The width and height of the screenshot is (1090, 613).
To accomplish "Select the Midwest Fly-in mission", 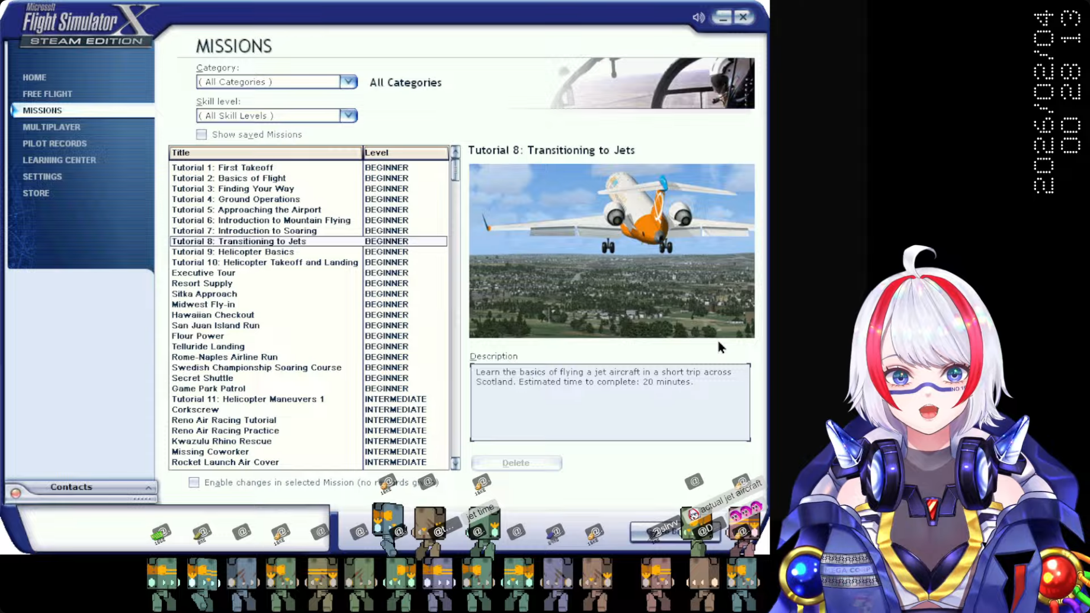I will pyautogui.click(x=309, y=304).
